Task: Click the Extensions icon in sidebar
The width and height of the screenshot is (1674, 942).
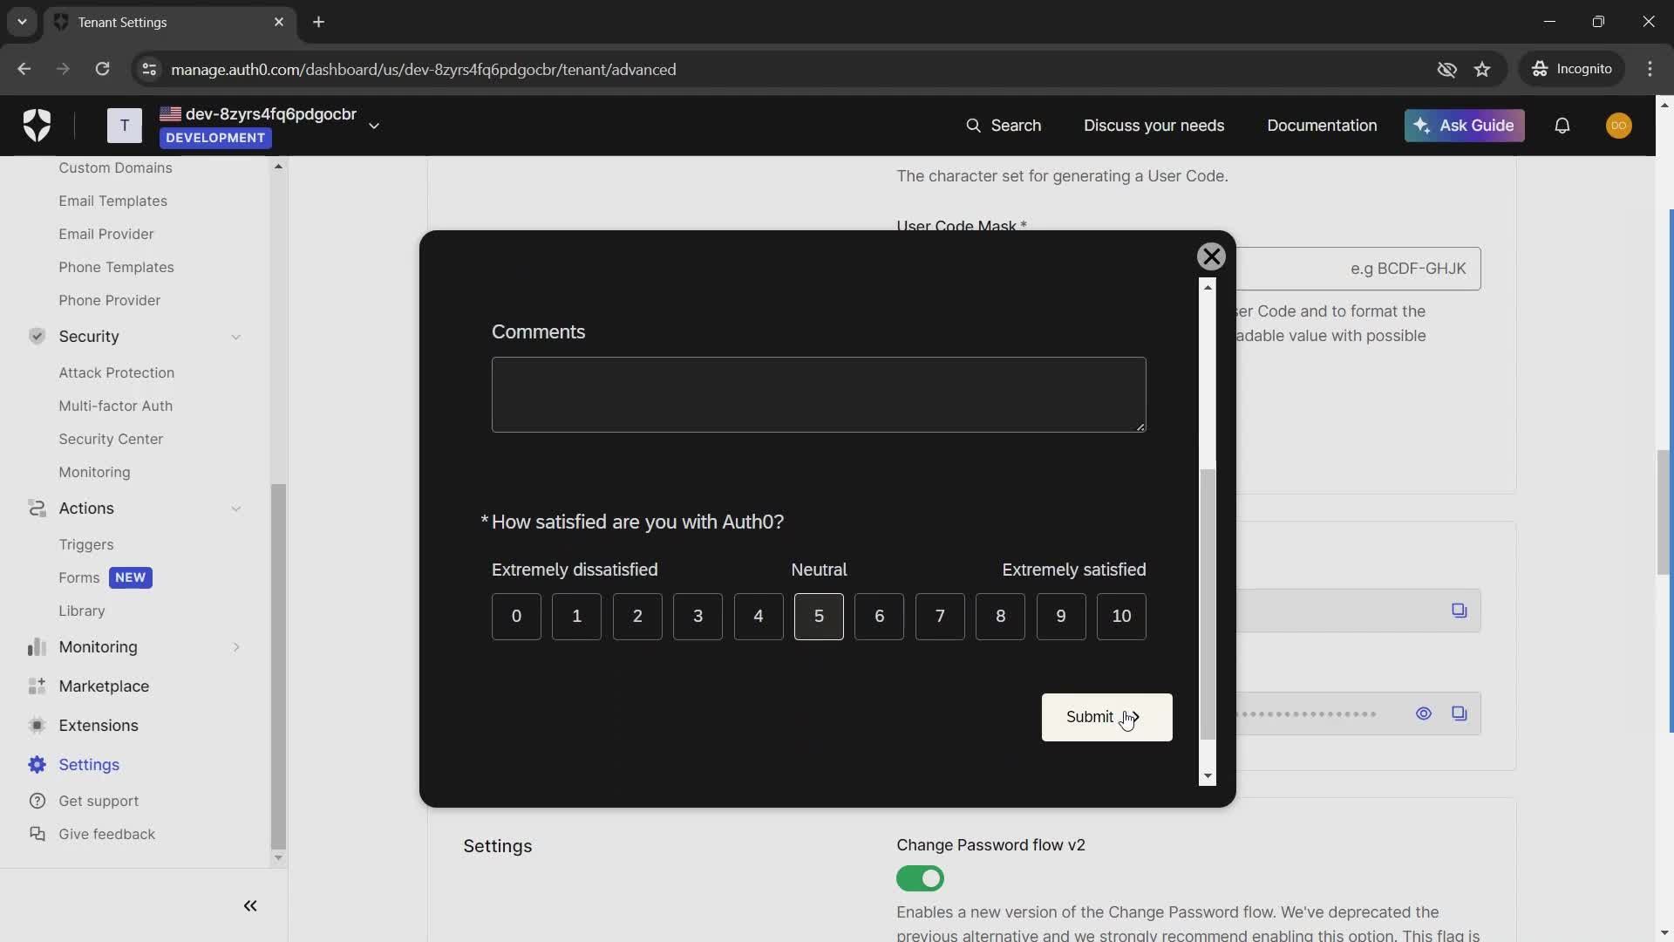Action: (37, 726)
